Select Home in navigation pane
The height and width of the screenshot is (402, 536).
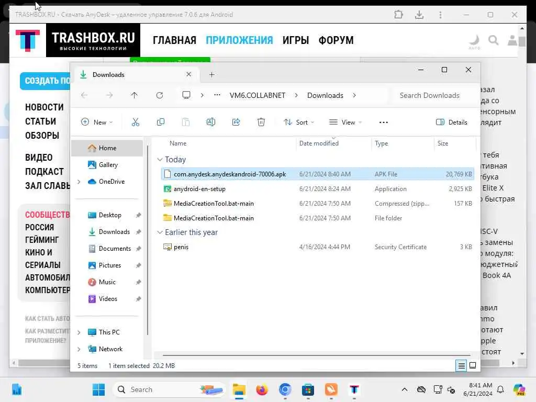[107, 148]
